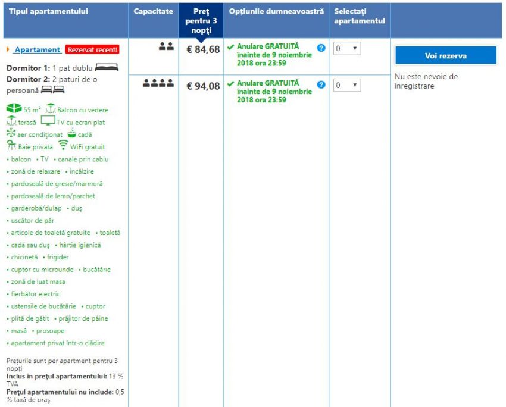Click the Capacitate column header
The height and width of the screenshot is (407, 506).
(x=154, y=11)
